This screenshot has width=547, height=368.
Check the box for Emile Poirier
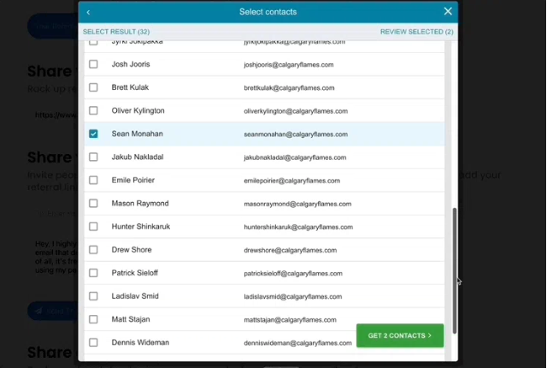(x=93, y=181)
